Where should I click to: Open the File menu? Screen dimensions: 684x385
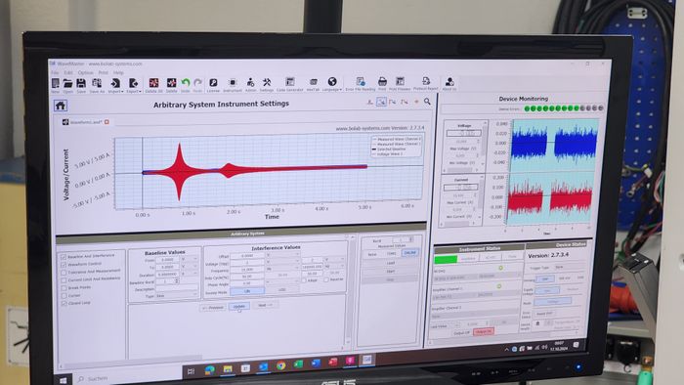(x=55, y=73)
